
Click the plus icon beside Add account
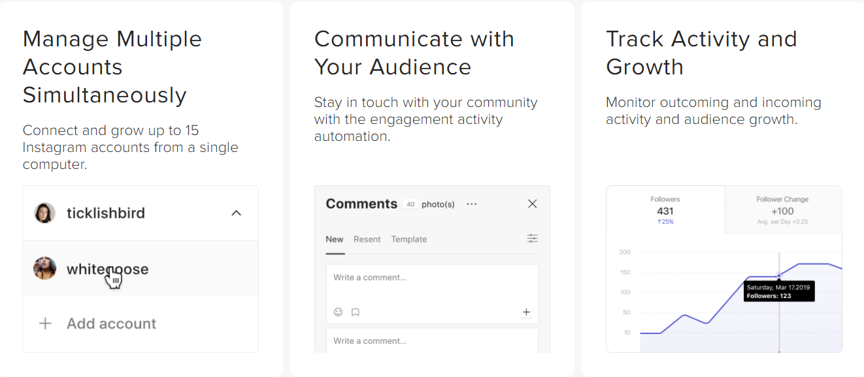pyautogui.click(x=45, y=324)
